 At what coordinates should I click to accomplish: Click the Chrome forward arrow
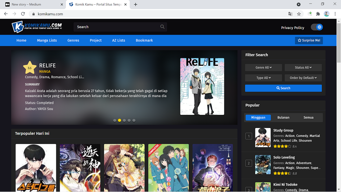(14, 14)
